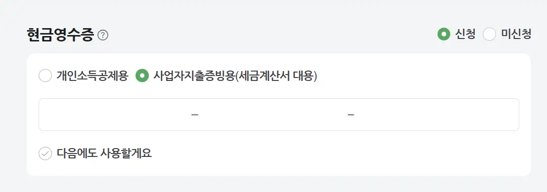547x192 pixels.
Task: Click the 다음에도 사용할게요 label text
Action: [104, 154]
